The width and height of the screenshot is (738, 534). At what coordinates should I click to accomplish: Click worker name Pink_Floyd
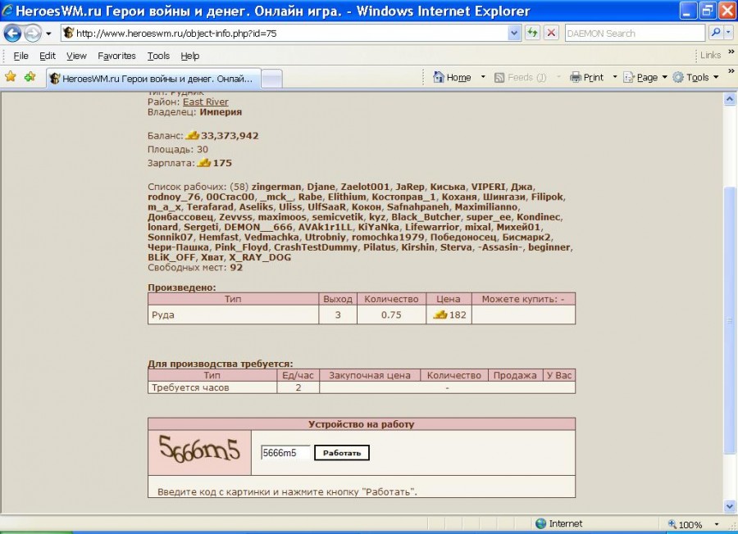[241, 247]
